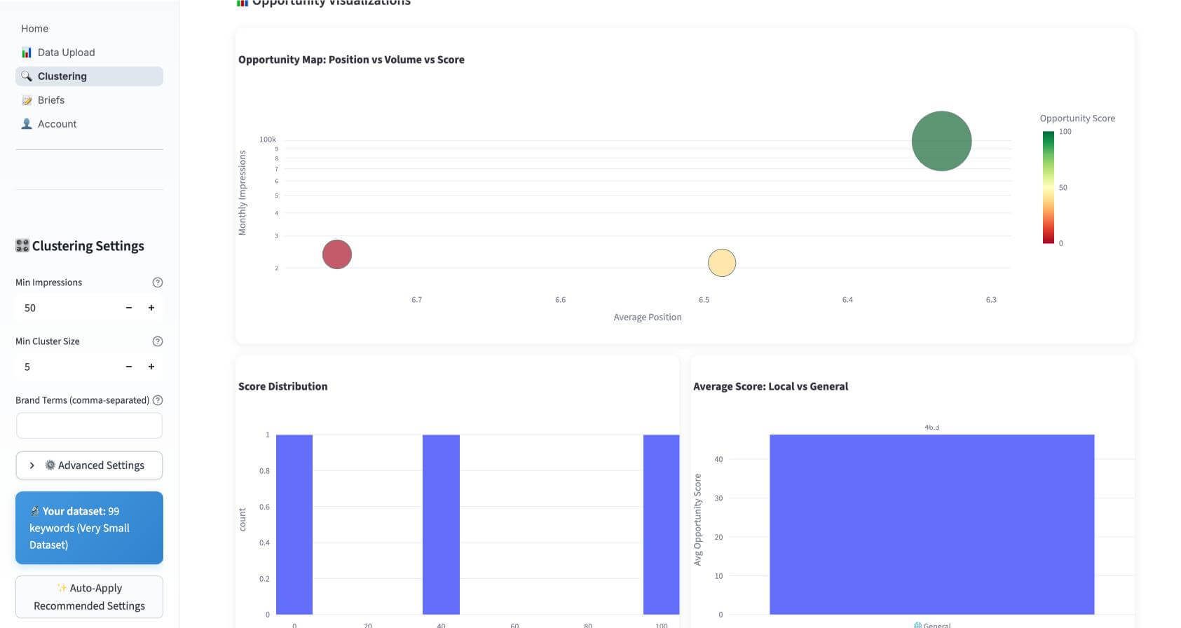
Task: Decrease Min Cluster Size with minus button
Action: coord(129,367)
